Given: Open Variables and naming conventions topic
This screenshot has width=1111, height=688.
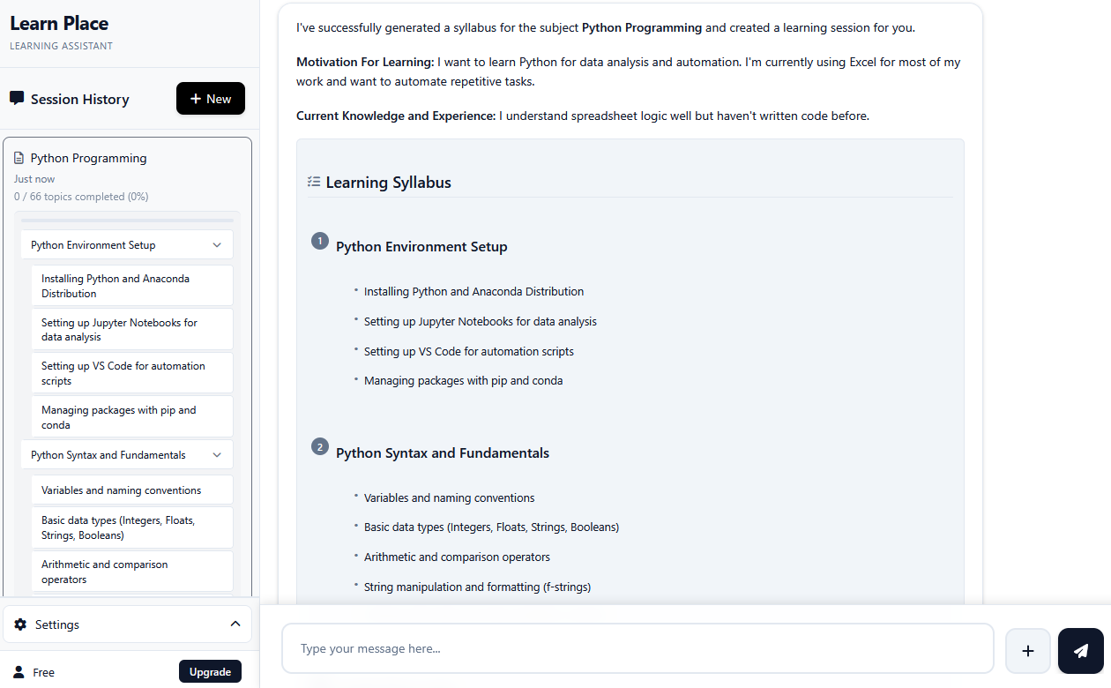Looking at the screenshot, I should 131,490.
